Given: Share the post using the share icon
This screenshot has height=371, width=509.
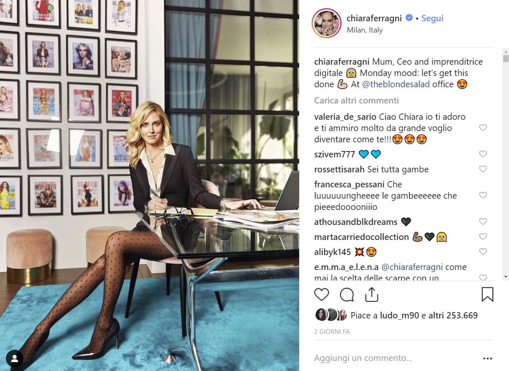Looking at the screenshot, I should [x=372, y=295].
